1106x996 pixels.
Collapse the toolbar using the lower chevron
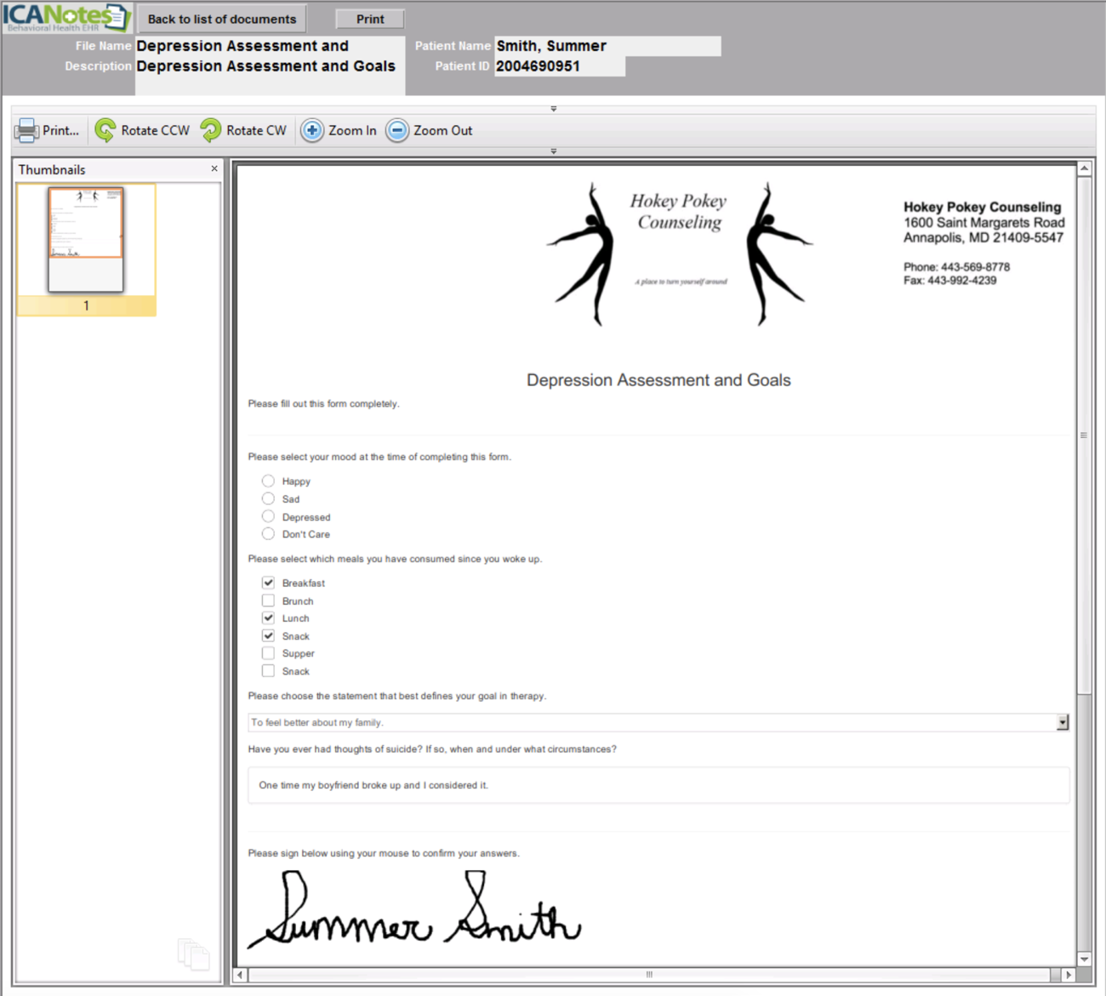coord(553,151)
